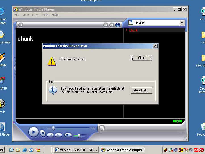The width and height of the screenshot is (205, 154).
Task: Click Windows Media Player taskbar button
Action: pos(122,150)
